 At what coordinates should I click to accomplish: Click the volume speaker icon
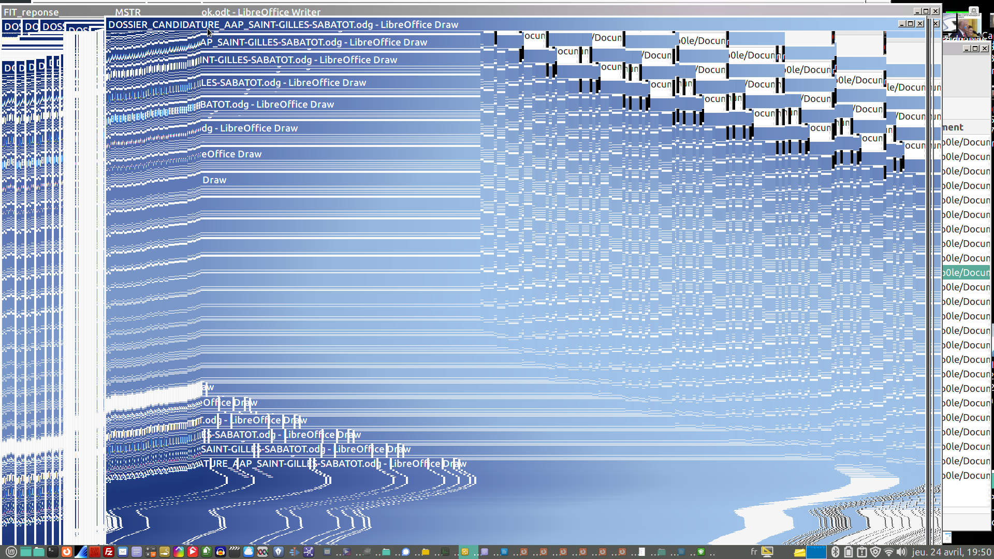[901, 552]
